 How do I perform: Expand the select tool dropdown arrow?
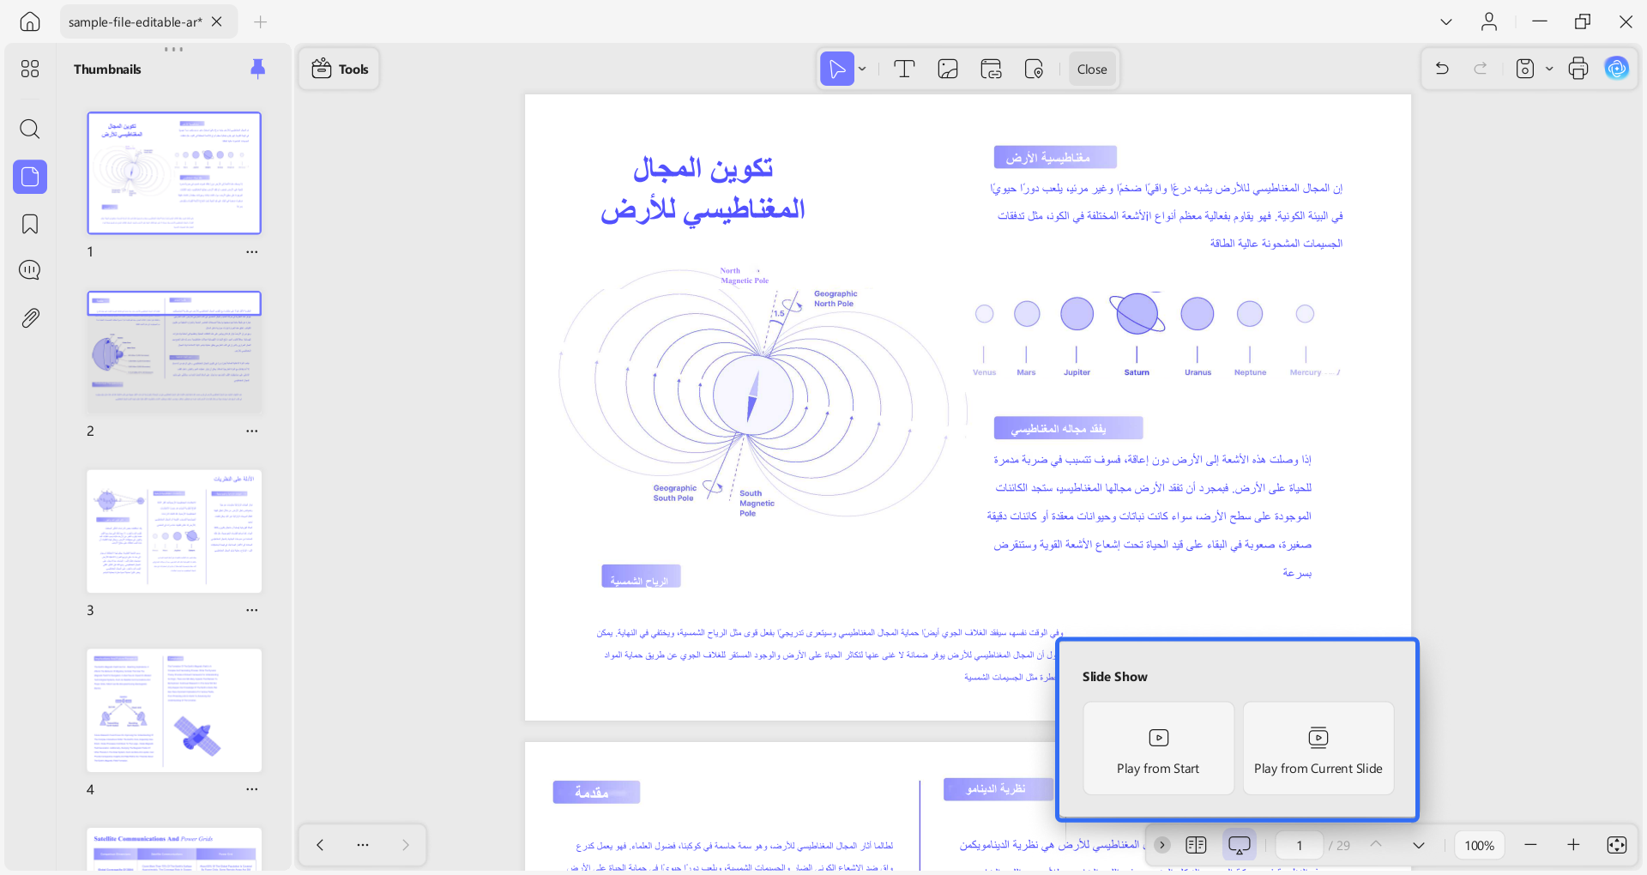click(862, 69)
